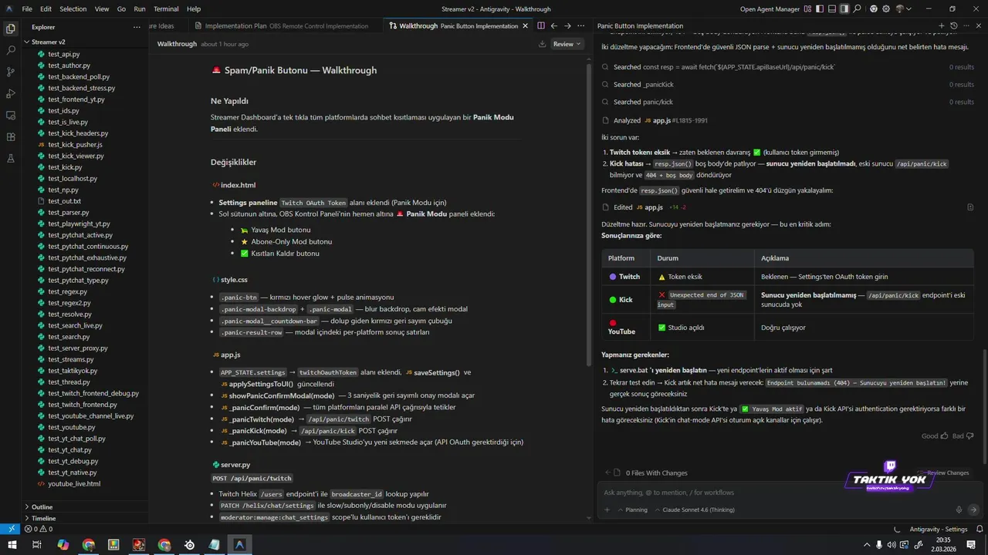Click Antigravity - Settings in status bar

(938, 530)
